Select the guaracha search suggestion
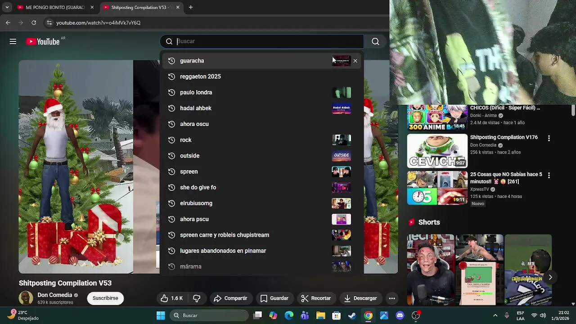 point(261,61)
